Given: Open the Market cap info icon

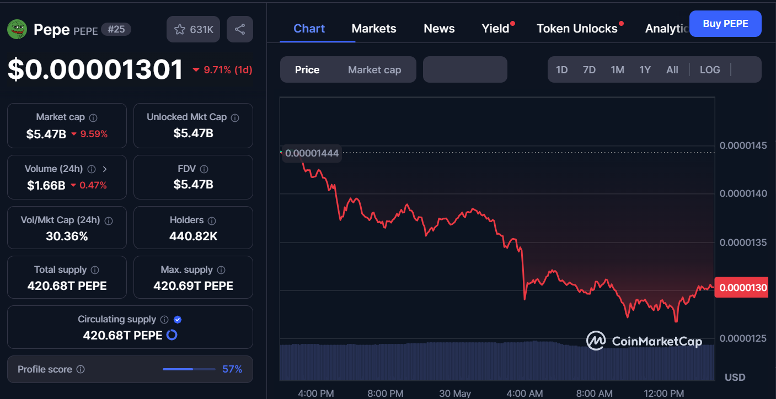Looking at the screenshot, I should (x=93, y=117).
